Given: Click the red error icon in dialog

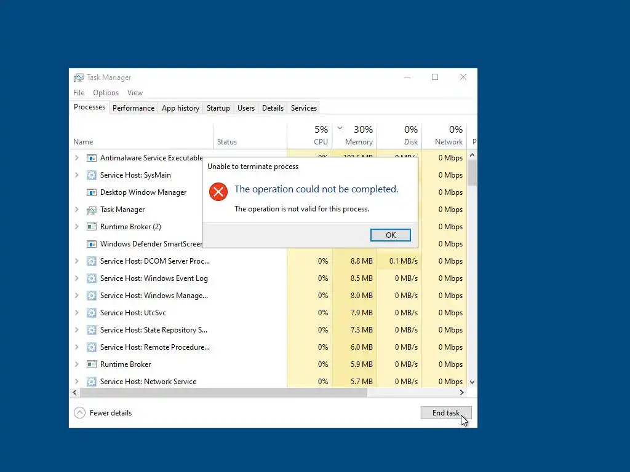Looking at the screenshot, I should [218, 192].
